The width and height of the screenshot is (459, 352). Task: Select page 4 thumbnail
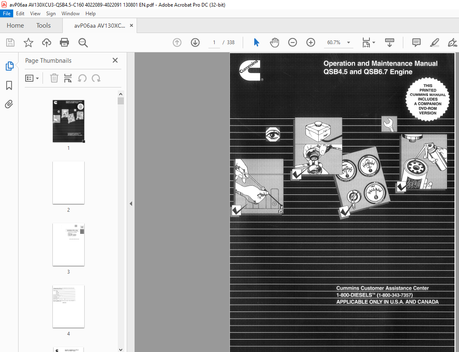pyautogui.click(x=69, y=307)
